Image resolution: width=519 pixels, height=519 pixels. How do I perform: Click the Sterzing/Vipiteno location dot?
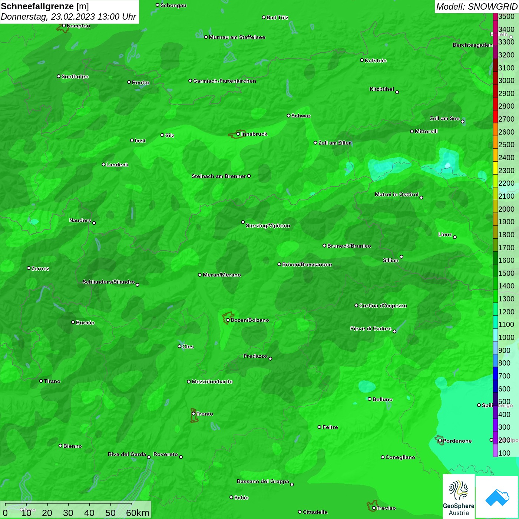pos(243,222)
